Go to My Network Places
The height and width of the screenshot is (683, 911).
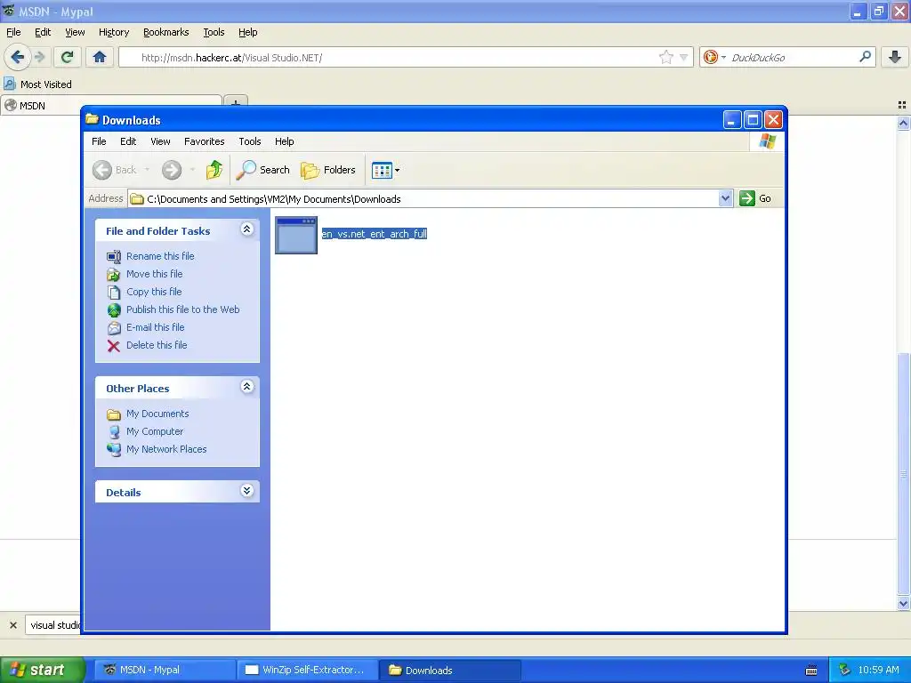[x=166, y=449]
